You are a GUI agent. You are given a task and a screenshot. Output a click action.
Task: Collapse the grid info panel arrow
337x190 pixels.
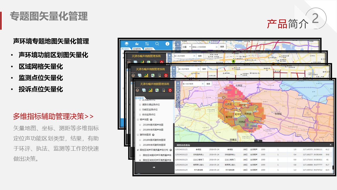(258, 141)
